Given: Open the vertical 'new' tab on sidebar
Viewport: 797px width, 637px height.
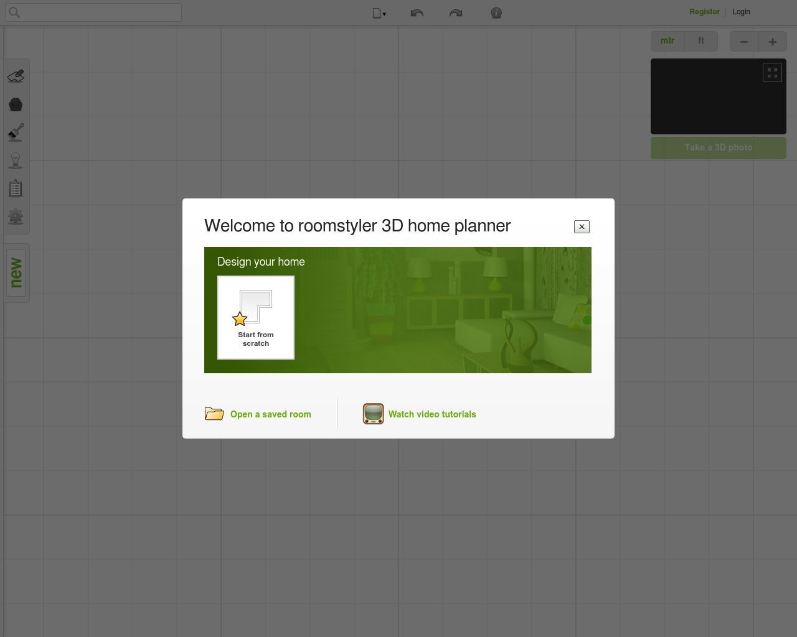Looking at the screenshot, I should coord(16,273).
